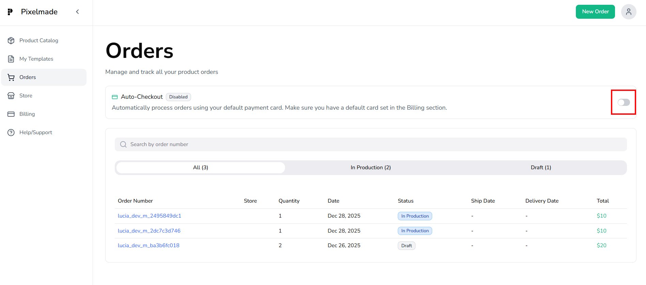The height and width of the screenshot is (285, 646).
Task: Click the Orders shopping cart icon
Action: [x=11, y=77]
